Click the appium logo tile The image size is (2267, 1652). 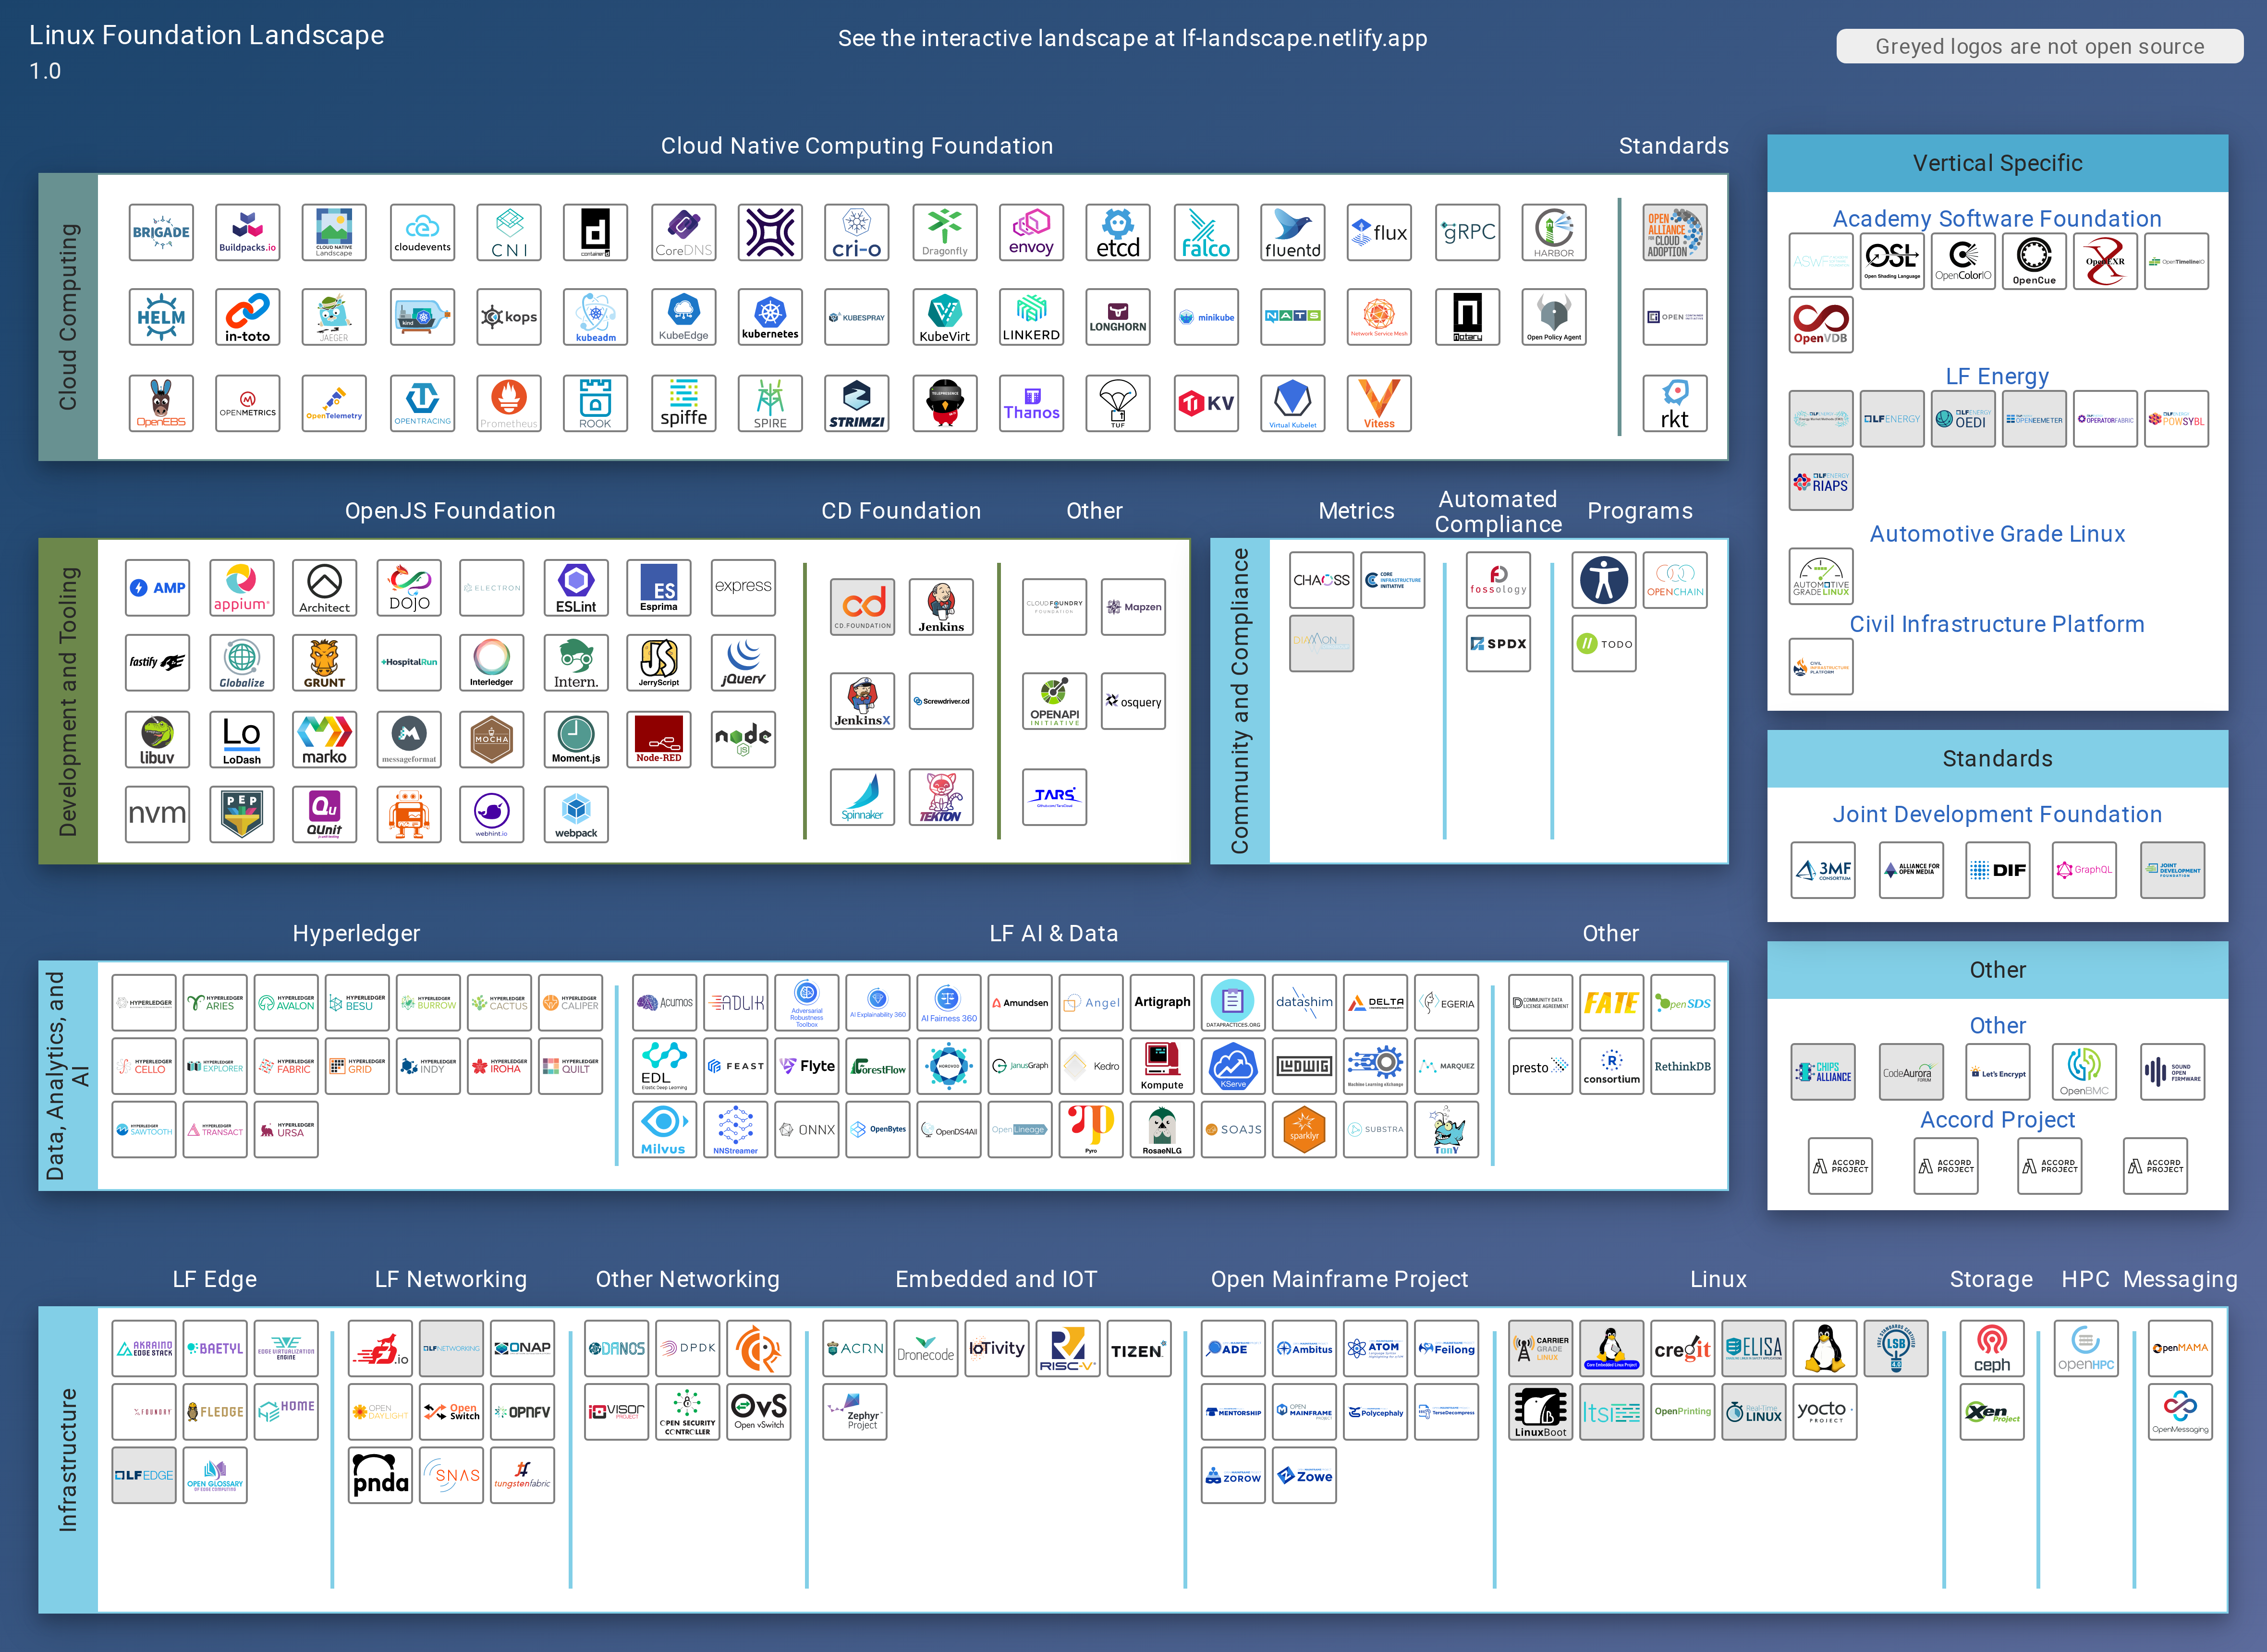(242, 588)
